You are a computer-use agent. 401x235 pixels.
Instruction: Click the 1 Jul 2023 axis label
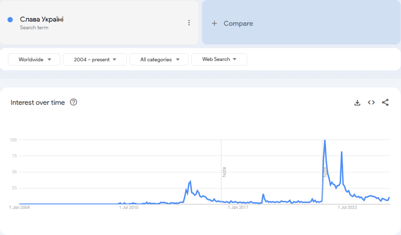(x=347, y=208)
